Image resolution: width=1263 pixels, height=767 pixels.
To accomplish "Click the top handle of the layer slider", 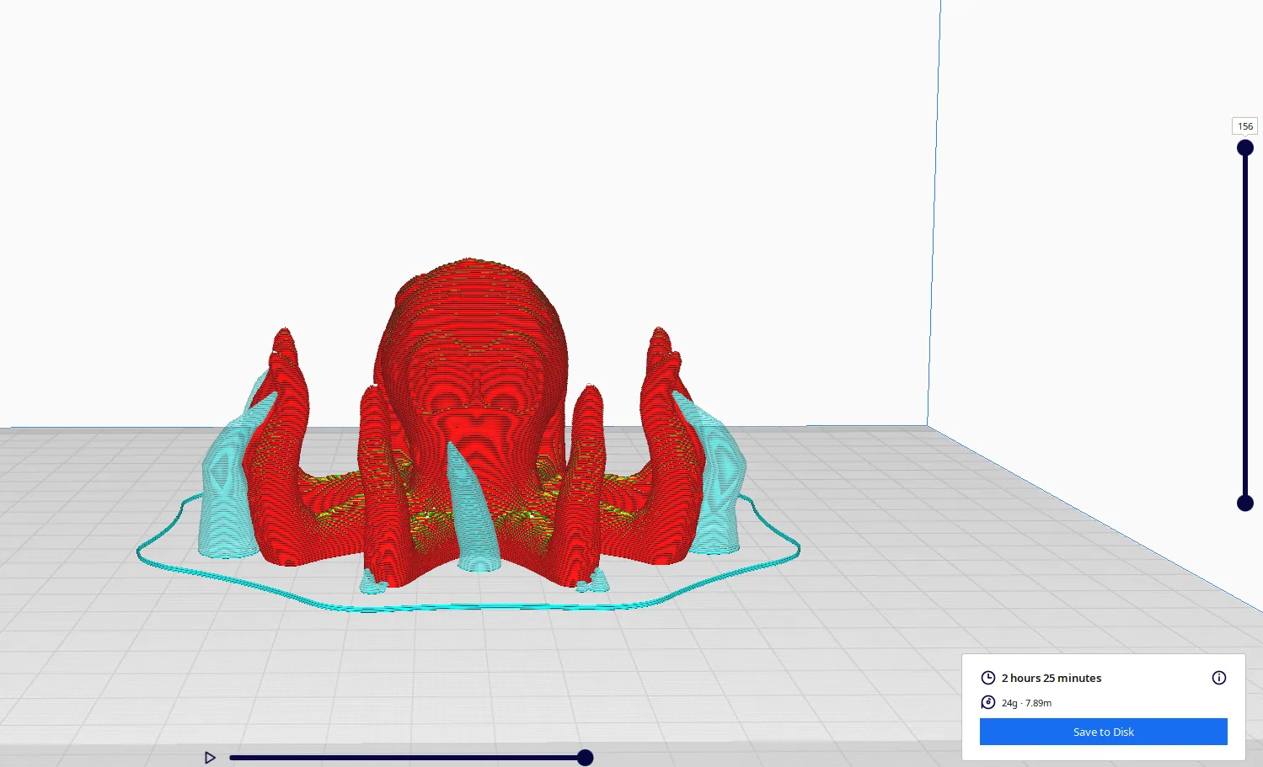I will coord(1245,146).
